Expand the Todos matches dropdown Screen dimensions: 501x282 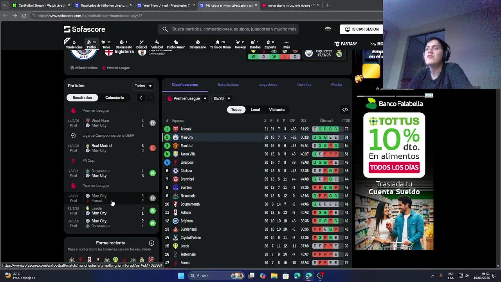pos(143,86)
